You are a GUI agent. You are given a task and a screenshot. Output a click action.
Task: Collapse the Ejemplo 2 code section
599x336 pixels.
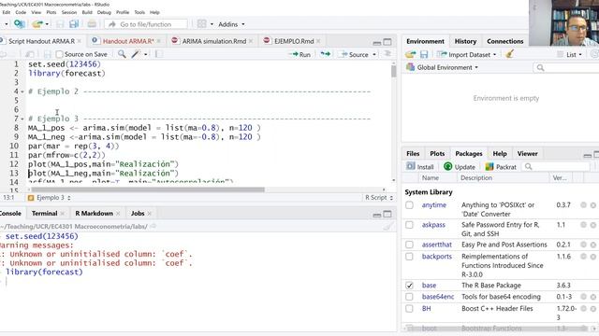(22, 91)
